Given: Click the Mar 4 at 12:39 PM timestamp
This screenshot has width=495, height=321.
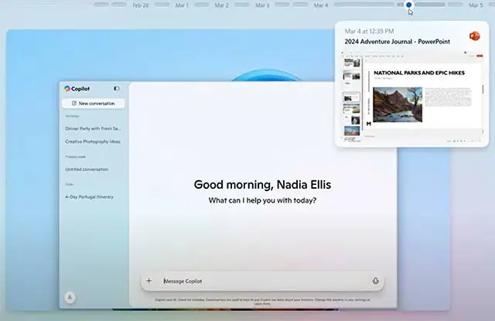Looking at the screenshot, I should pos(369,31).
